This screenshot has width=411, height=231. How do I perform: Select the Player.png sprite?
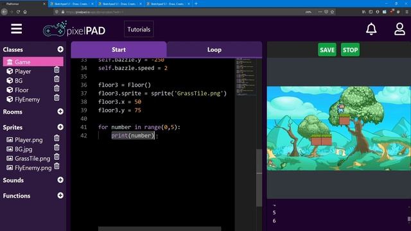click(28, 140)
